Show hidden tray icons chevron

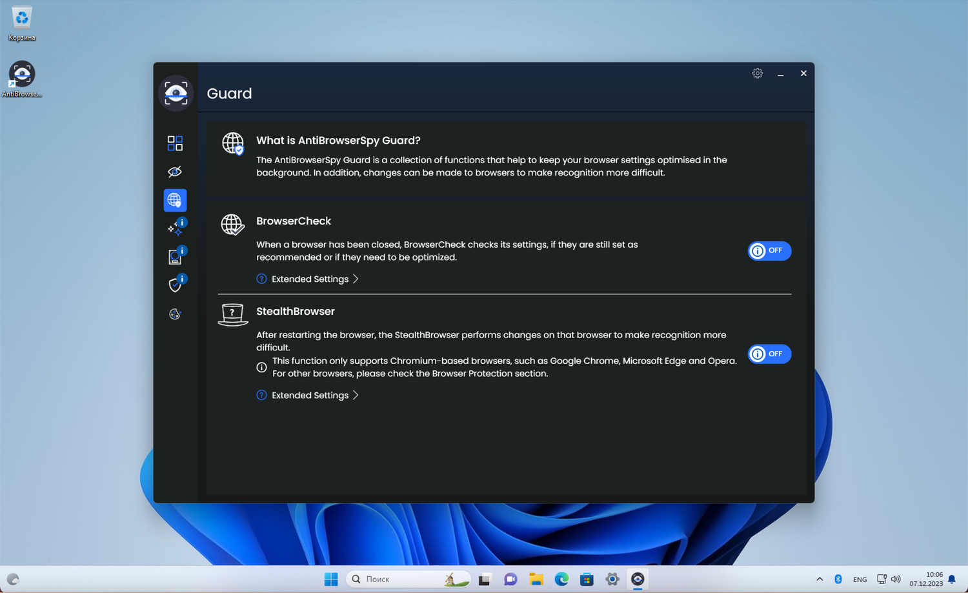[820, 579]
